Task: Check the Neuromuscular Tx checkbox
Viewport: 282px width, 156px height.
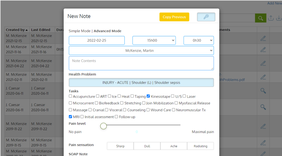Action: [173, 110]
